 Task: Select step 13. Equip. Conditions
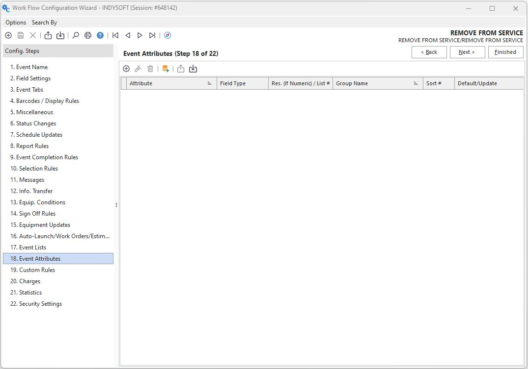pos(58,202)
